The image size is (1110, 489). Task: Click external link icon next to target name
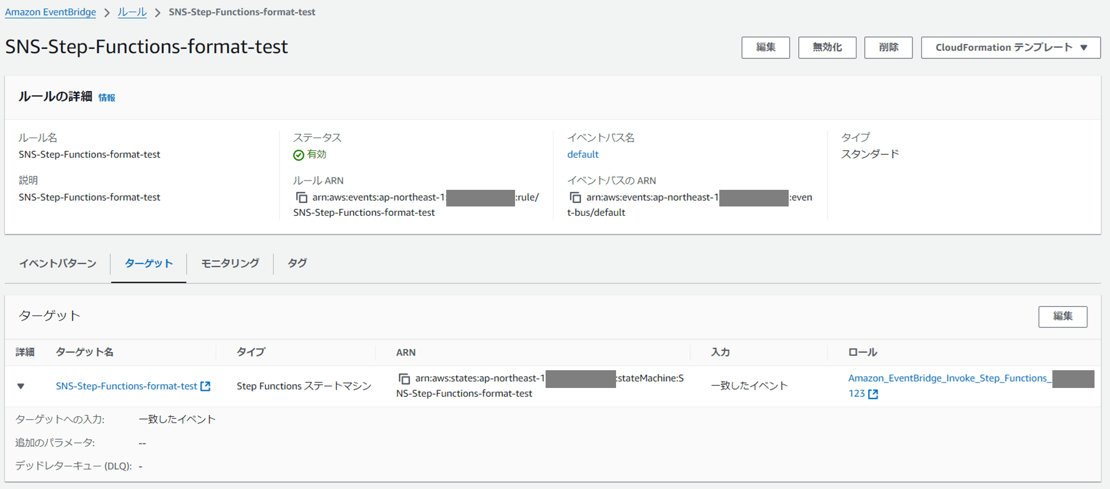(x=205, y=386)
